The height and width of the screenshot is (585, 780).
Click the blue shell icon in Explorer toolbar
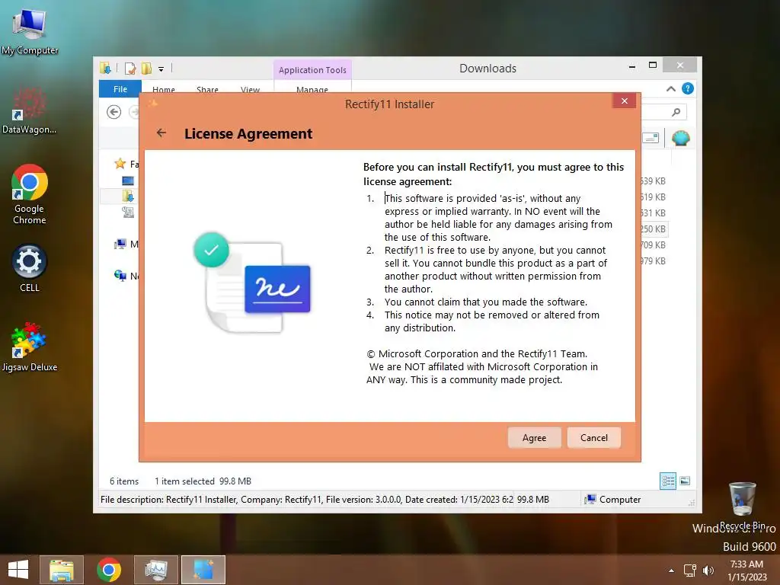tap(680, 138)
